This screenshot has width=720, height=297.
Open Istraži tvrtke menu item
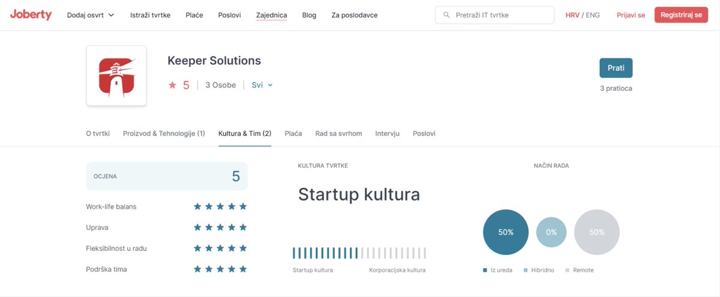(150, 15)
